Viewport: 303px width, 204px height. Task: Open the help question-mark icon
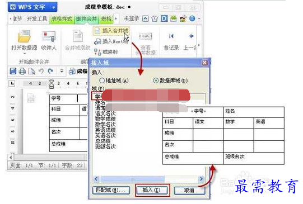(x=192, y=18)
